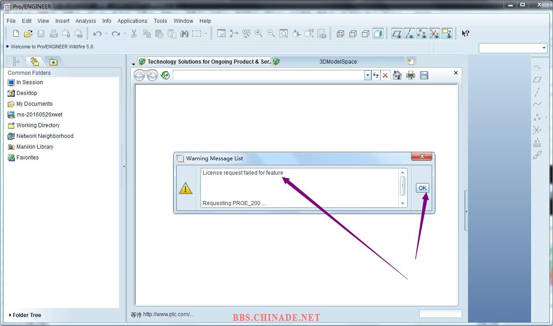Open the selection filter dropdown at top right
The image size is (553, 326).
pos(544,48)
